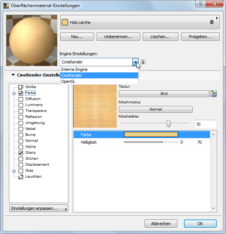Click the Mischstärke slider handle
Viewport: 226px width, 234px height.
(x=168, y=124)
